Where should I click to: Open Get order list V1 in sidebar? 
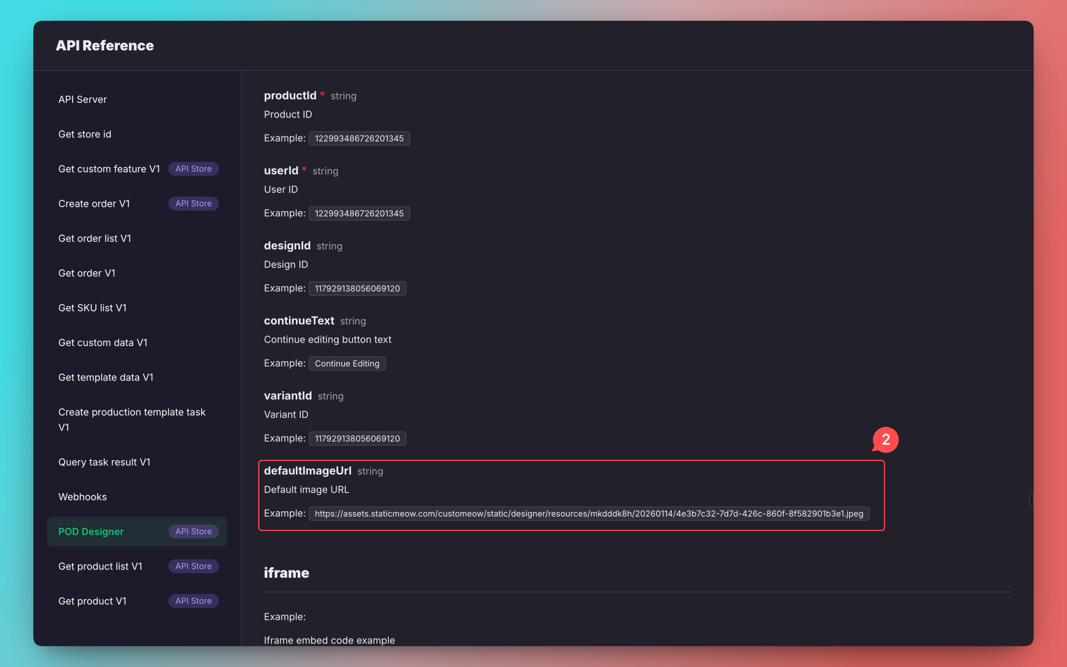(94, 238)
